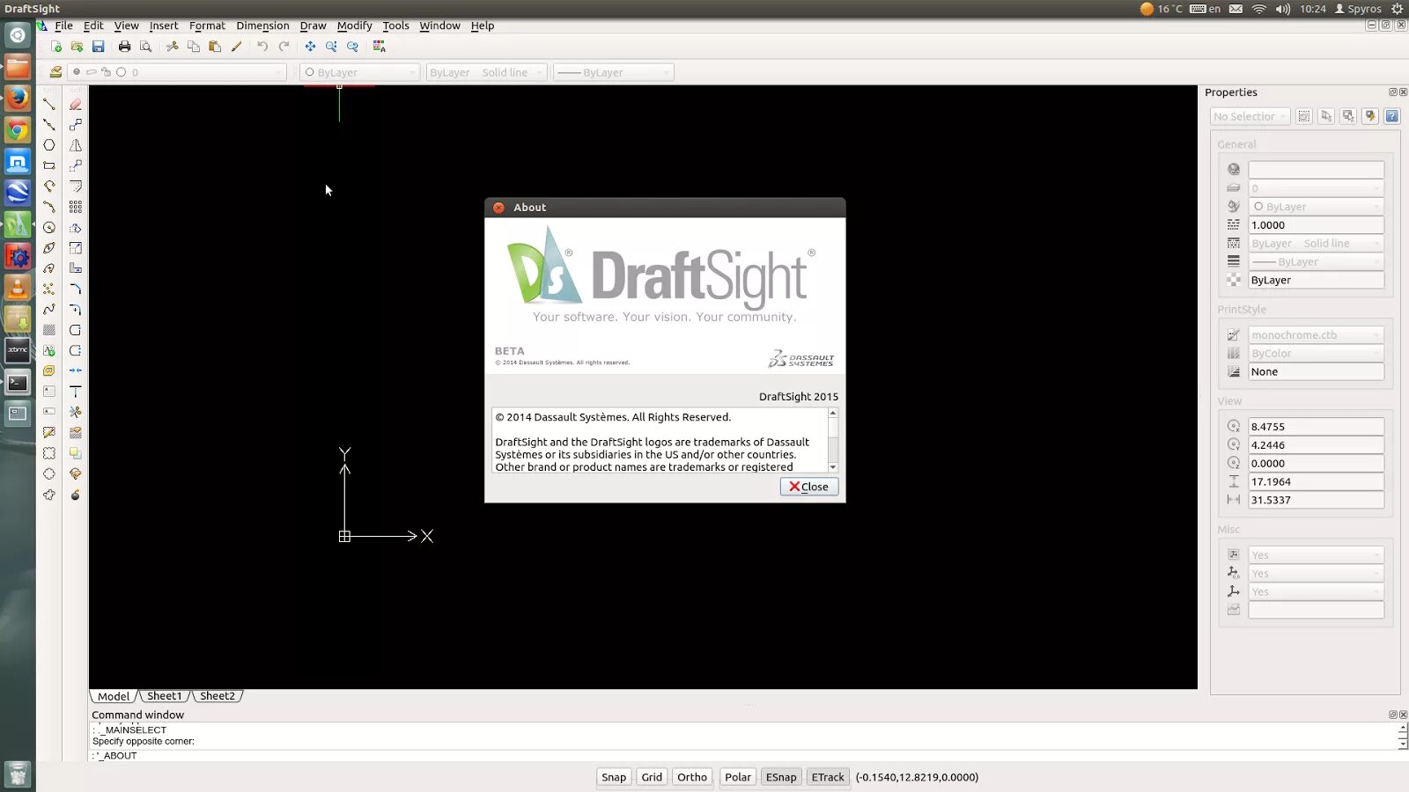
Task: Cut selection with the scissors icon
Action: (172, 47)
